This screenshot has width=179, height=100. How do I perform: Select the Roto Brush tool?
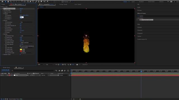tap(44, 2)
